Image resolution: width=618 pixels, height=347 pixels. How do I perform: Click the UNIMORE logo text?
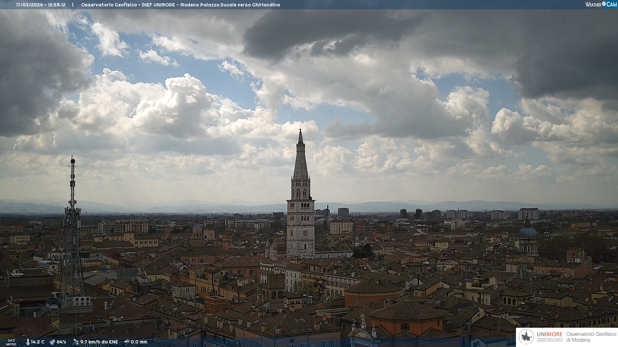(x=549, y=334)
